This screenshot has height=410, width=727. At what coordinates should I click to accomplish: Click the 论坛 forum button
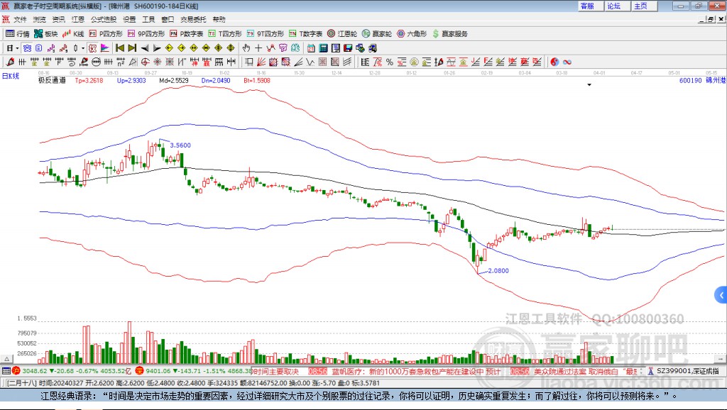point(617,6)
